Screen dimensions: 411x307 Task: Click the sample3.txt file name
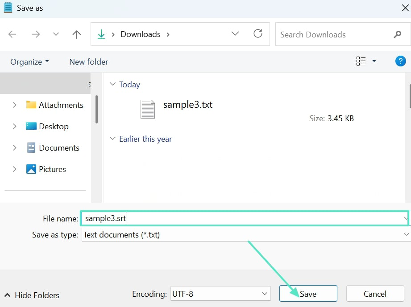(x=188, y=105)
